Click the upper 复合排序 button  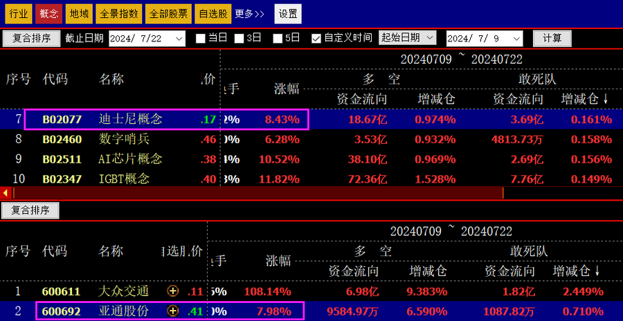point(32,39)
